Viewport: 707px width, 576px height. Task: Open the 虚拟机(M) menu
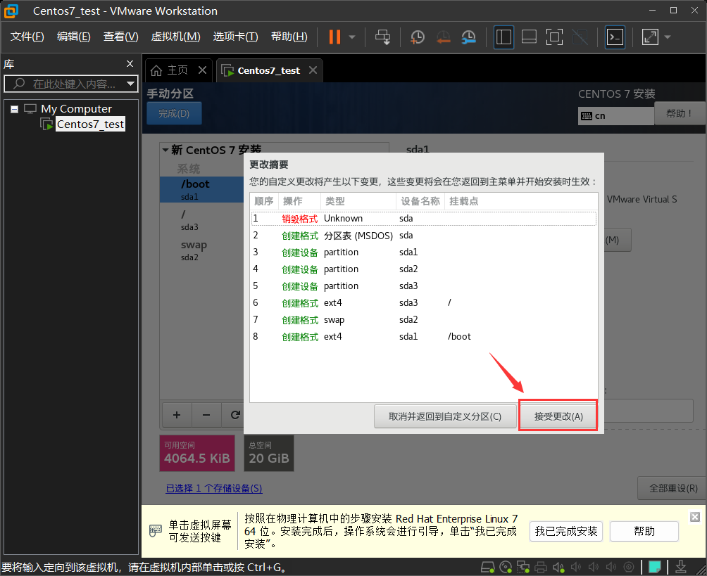[x=175, y=37]
